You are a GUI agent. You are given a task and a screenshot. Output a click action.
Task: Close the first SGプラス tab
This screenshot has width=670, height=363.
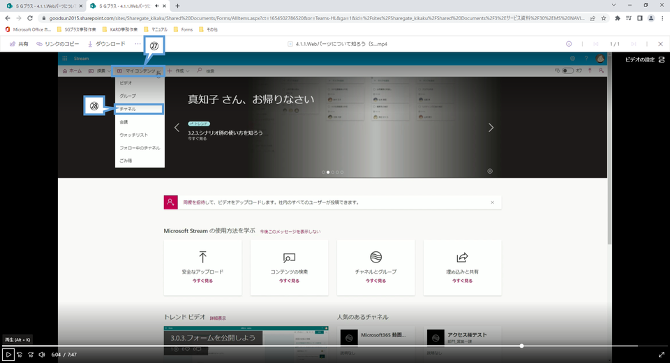[x=81, y=6]
